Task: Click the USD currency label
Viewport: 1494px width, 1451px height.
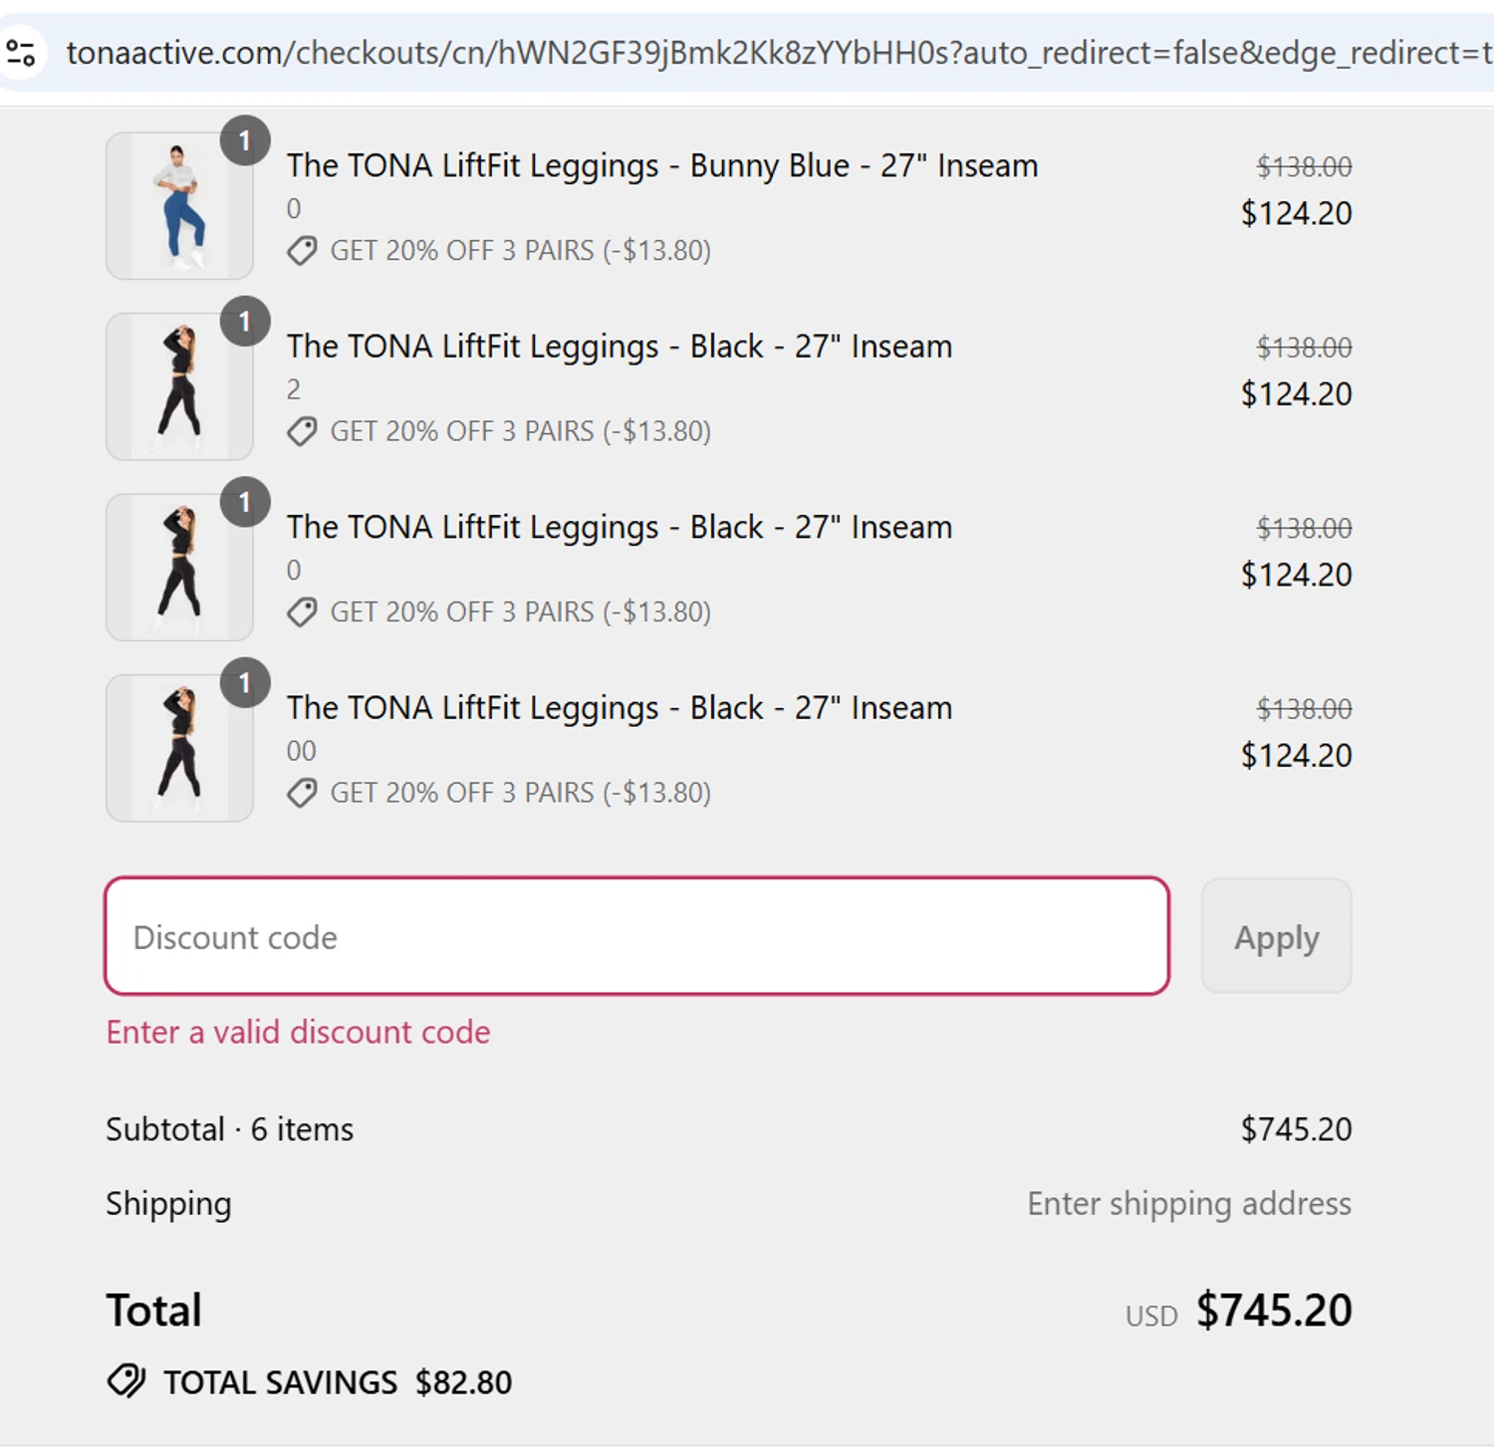Action: click(1151, 1316)
